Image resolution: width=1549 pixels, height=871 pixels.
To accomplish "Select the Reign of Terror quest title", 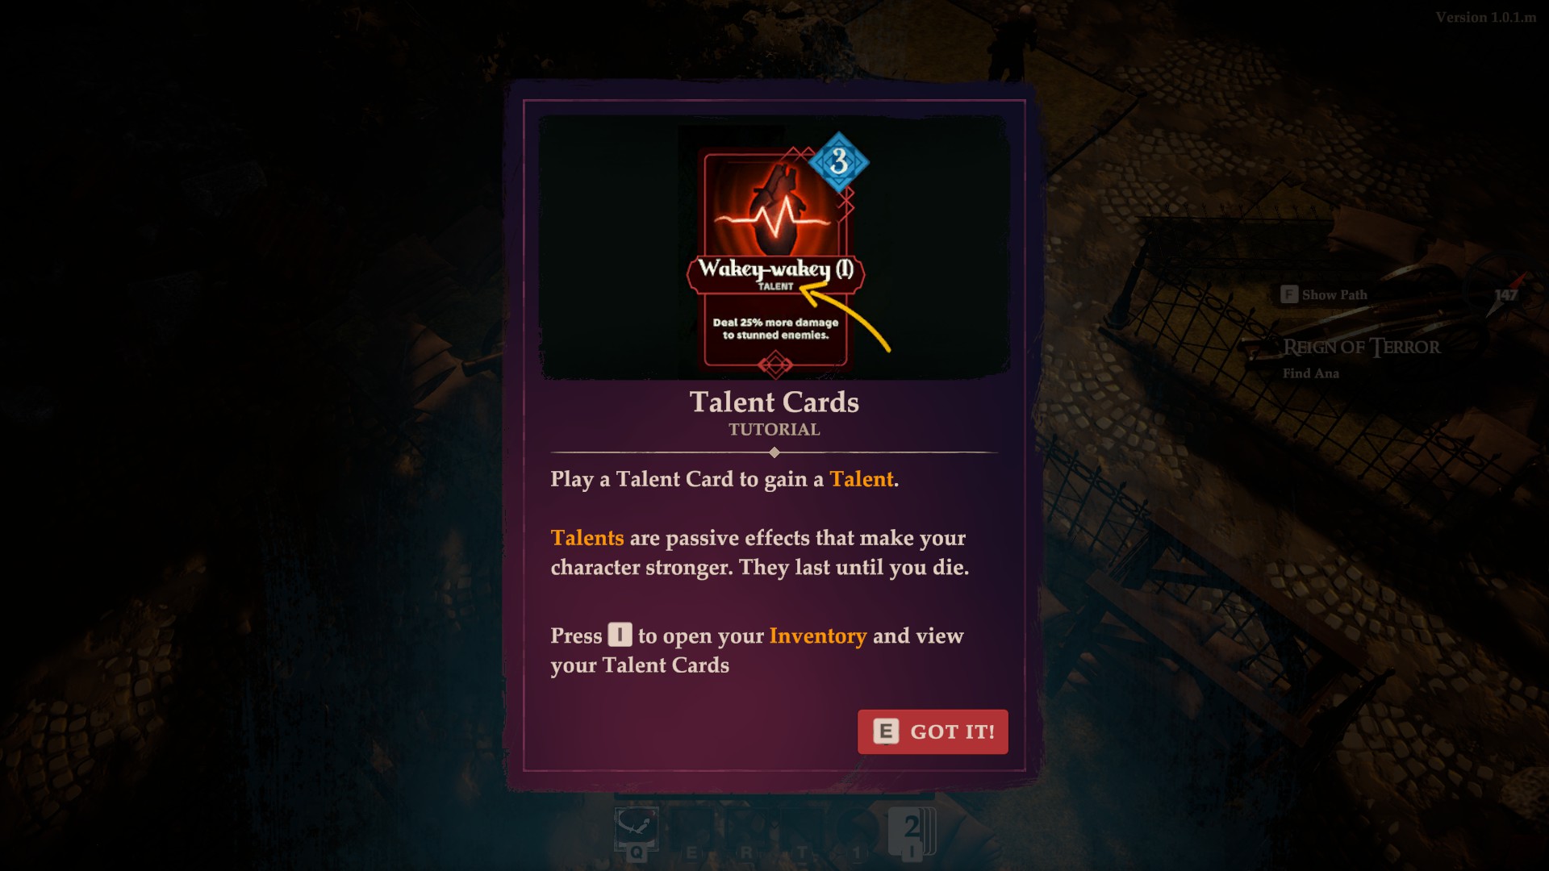I will coord(1361,347).
